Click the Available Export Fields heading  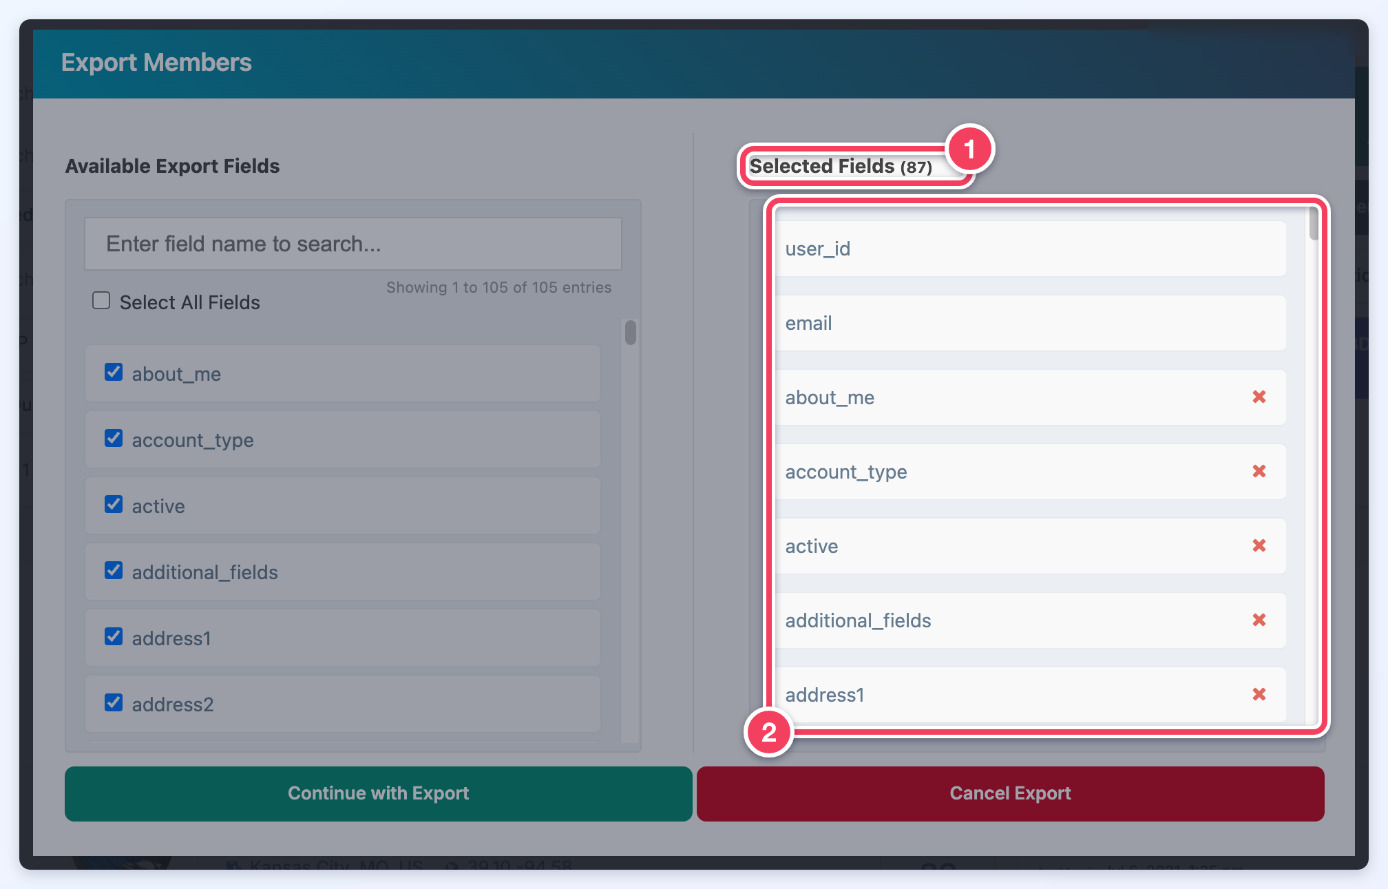coord(172,166)
